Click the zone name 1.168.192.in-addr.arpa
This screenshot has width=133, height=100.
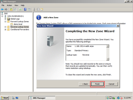[84, 46]
